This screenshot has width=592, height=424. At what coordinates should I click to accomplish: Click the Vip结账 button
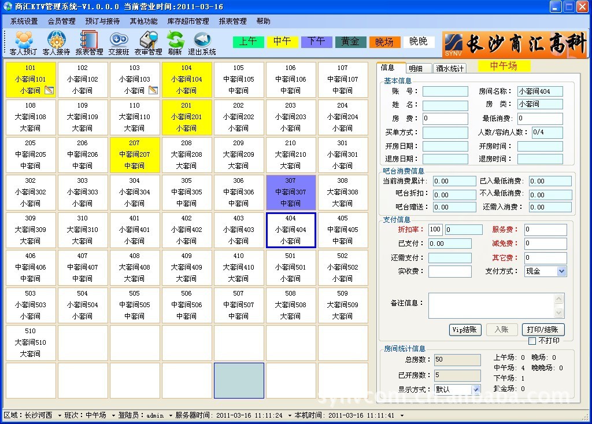point(465,330)
